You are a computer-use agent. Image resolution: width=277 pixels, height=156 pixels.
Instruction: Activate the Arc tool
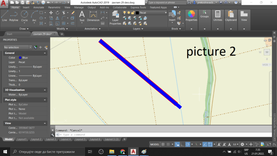[x=34, y=16]
